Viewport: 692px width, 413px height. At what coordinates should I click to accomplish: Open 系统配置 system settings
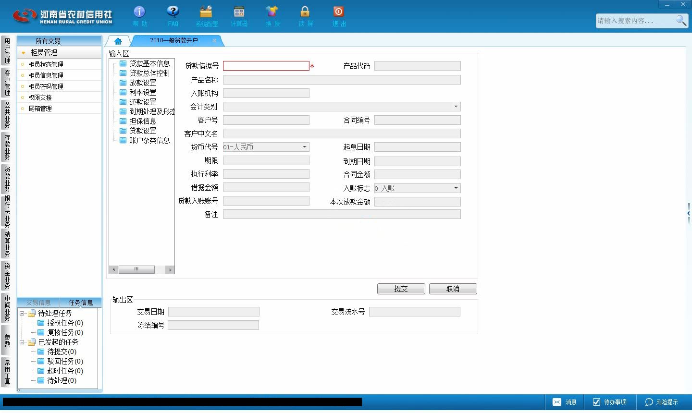pos(207,16)
